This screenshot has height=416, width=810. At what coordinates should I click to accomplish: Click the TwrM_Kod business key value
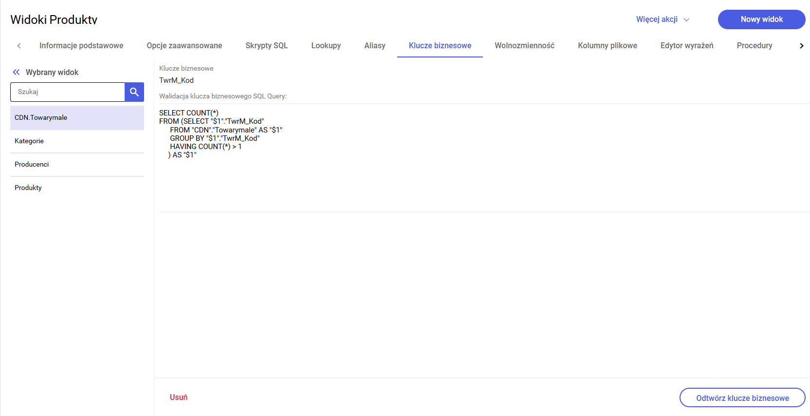click(176, 80)
